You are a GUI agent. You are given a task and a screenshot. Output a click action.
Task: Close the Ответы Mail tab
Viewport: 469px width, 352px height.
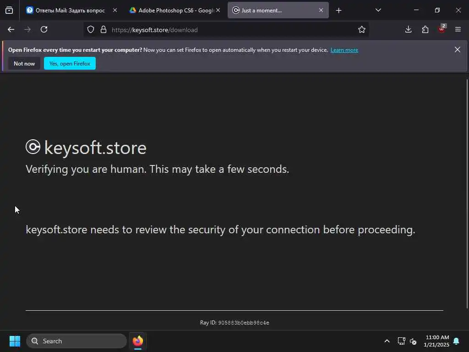[x=115, y=10]
